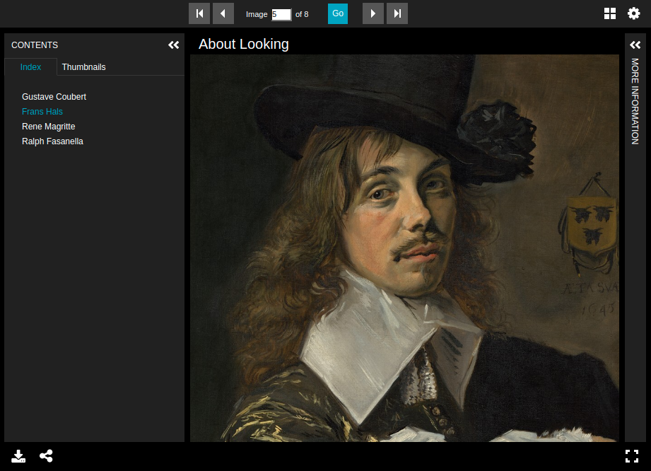The width and height of the screenshot is (651, 471).
Task: Open the gallery grid view
Action: (610, 13)
